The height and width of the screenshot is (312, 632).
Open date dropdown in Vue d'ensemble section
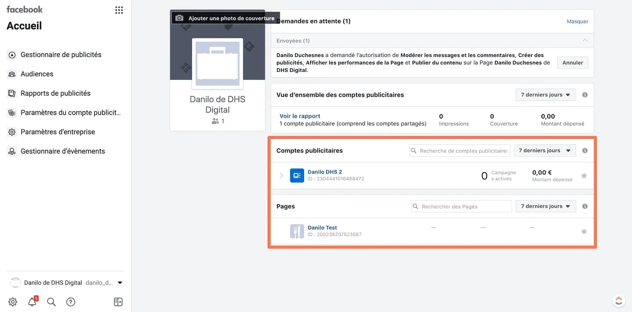[x=545, y=95]
